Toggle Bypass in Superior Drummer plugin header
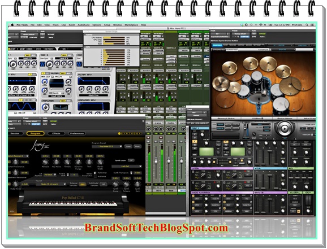 click(263, 34)
